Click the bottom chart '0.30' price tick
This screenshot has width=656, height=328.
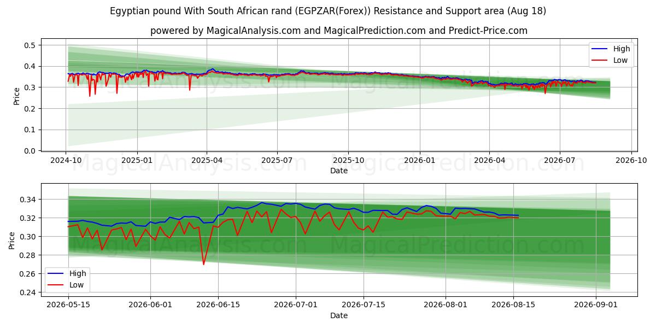point(28,237)
